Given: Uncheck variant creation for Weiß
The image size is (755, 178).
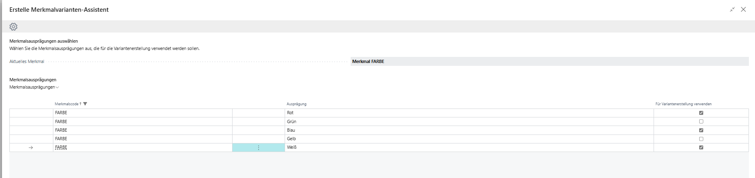Looking at the screenshot, I should click(x=701, y=148).
